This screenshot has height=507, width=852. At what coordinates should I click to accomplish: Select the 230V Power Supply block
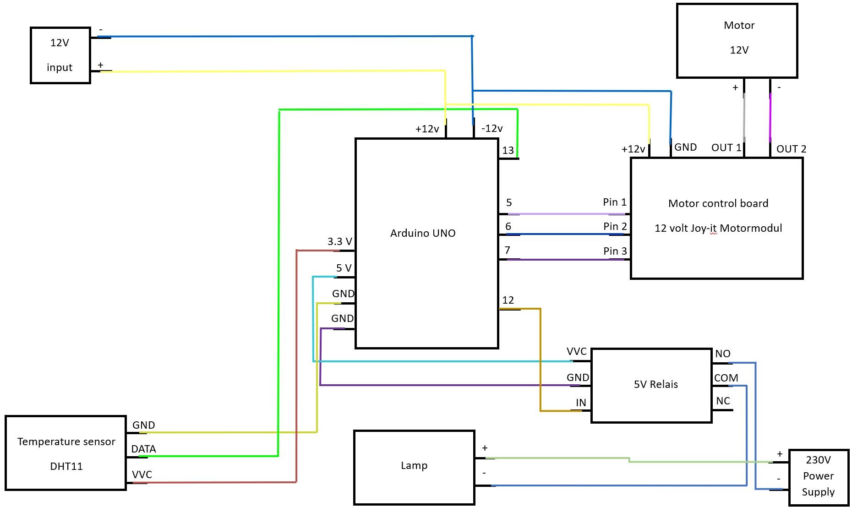(819, 476)
